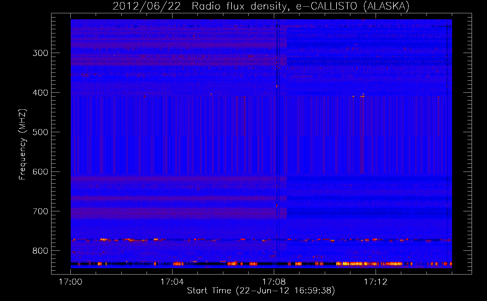Image resolution: width=487 pixels, height=301 pixels.
Task: Click the 17:00 time tick label
Action: click(70, 282)
